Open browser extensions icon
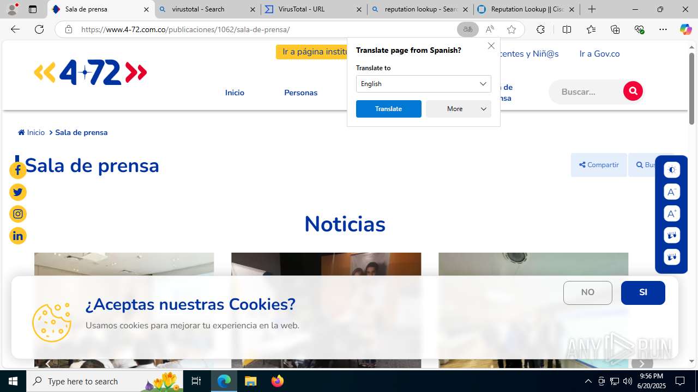 (540, 29)
